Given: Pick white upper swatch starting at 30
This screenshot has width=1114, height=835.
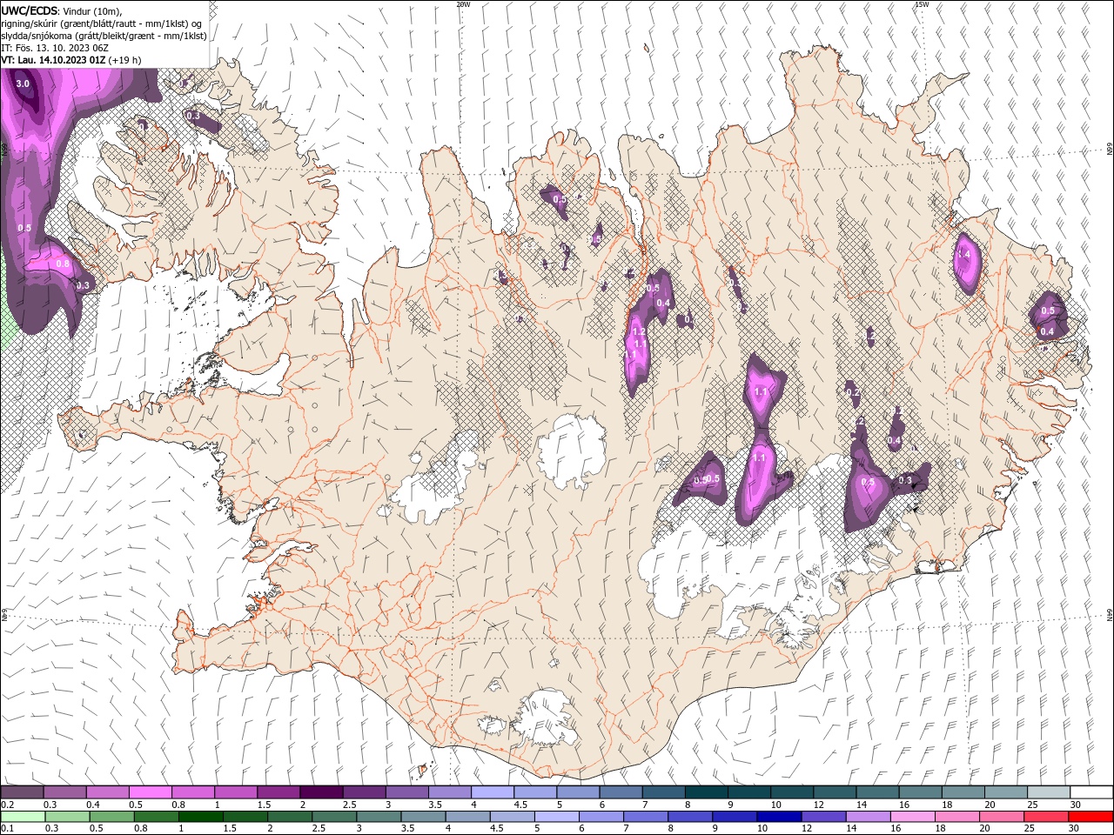Looking at the screenshot, I should click(1091, 792).
